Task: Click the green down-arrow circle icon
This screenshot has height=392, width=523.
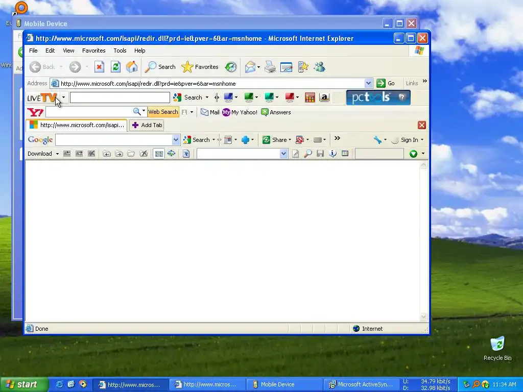Action: pyautogui.click(x=413, y=154)
